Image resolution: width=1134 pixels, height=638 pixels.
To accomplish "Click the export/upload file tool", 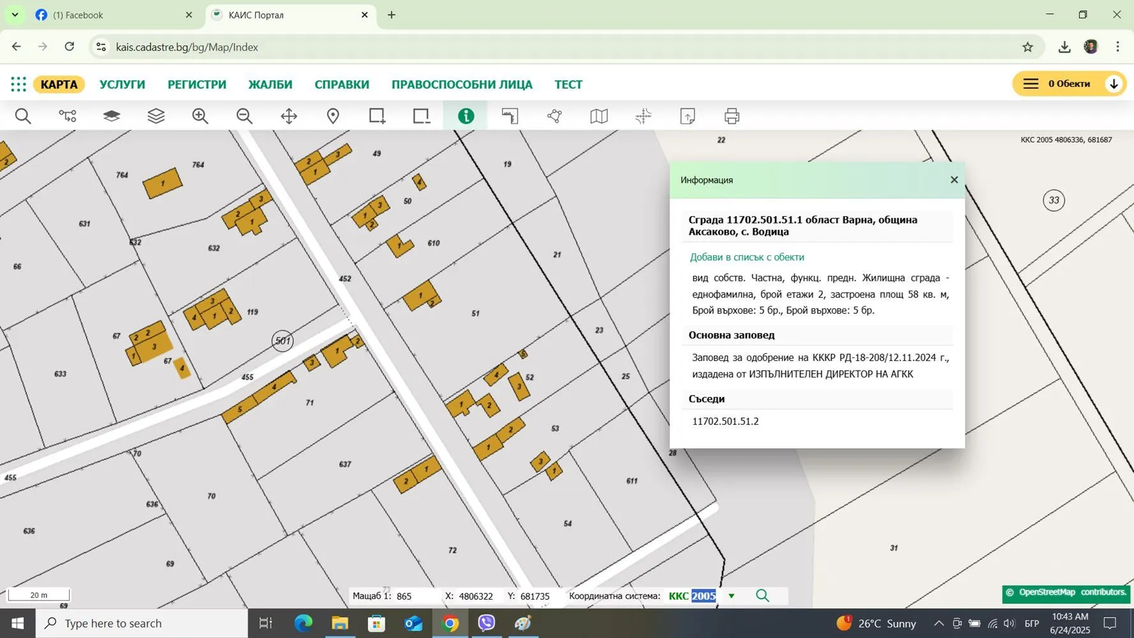I will click(x=688, y=116).
